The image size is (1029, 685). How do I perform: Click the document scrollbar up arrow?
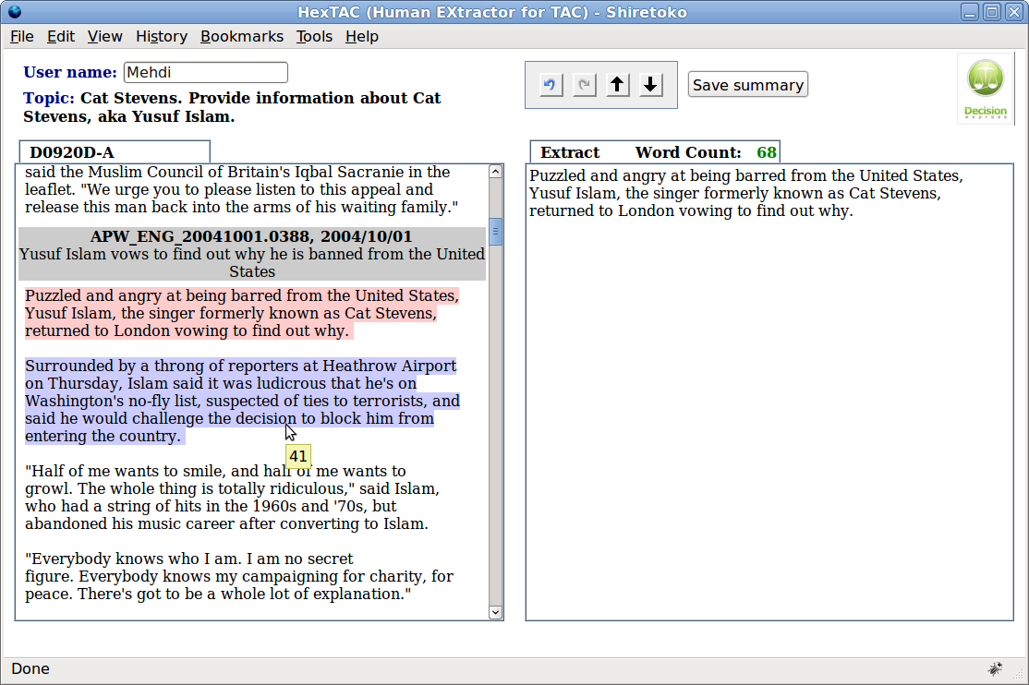point(495,172)
